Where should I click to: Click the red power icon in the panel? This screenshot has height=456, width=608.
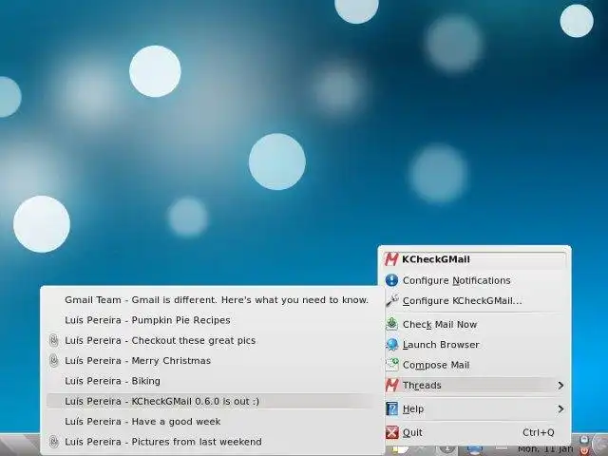click(584, 451)
